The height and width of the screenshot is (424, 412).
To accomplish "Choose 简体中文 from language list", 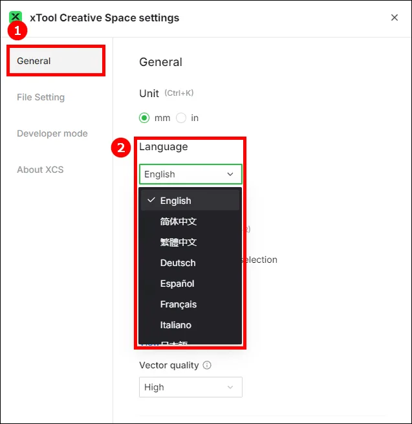I will [x=190, y=221].
